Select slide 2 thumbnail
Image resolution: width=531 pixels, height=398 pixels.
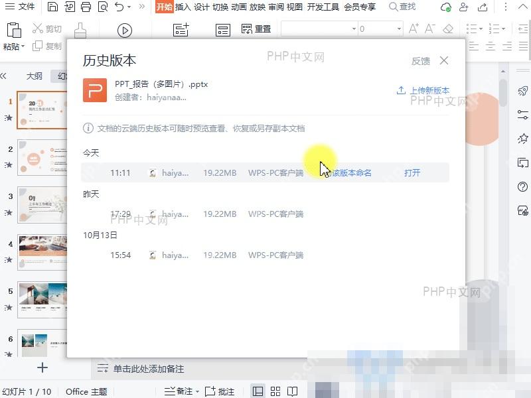(x=42, y=157)
